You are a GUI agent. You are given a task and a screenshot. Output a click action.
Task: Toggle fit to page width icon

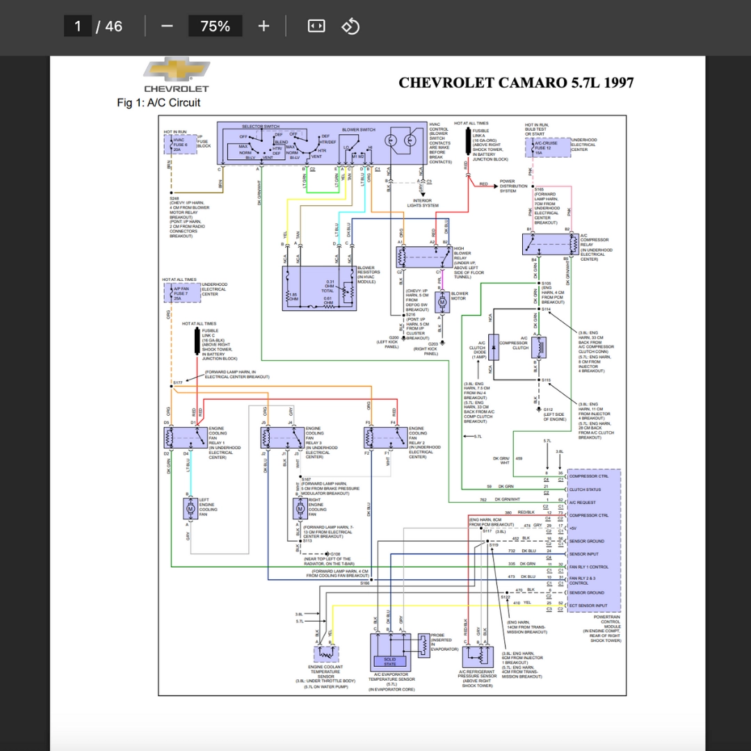(316, 26)
